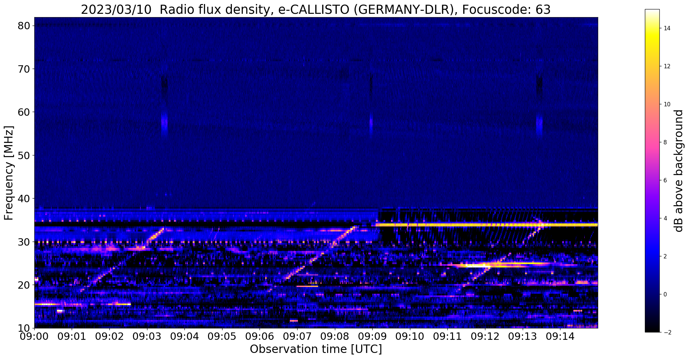Select the 09:11 time tick label
The image size is (689, 359).
click(x=447, y=336)
